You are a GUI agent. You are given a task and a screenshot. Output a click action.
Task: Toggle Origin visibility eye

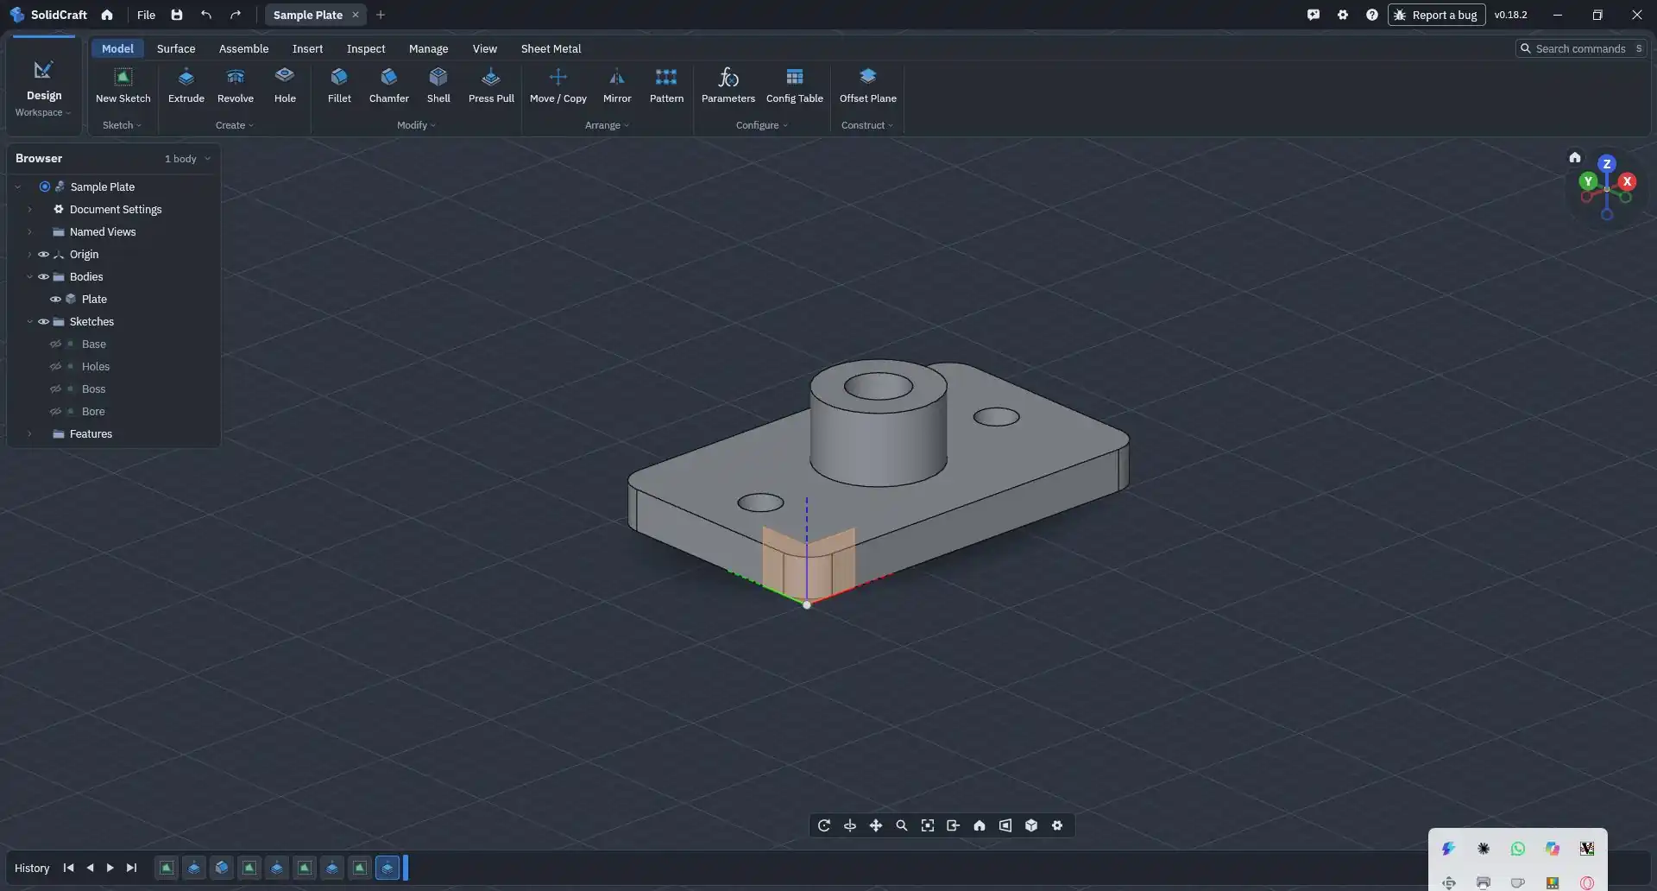pos(43,255)
